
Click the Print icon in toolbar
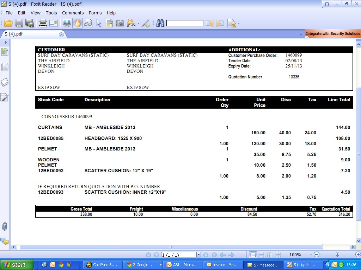point(43,24)
